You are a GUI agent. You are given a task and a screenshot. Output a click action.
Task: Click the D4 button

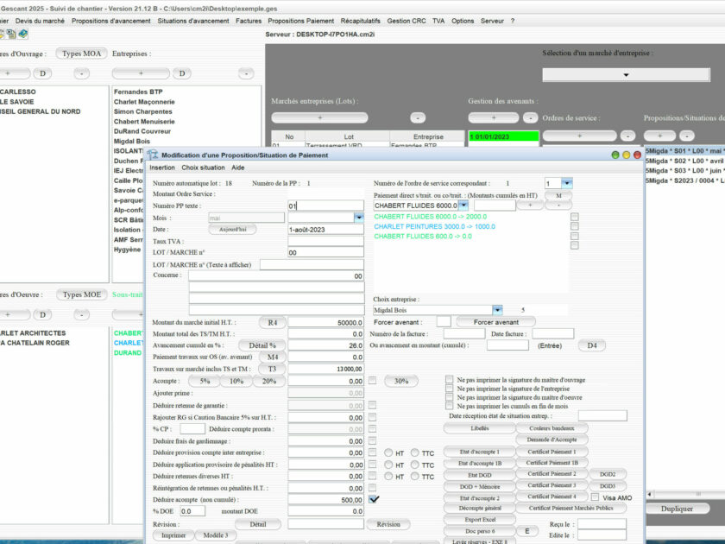592,345
